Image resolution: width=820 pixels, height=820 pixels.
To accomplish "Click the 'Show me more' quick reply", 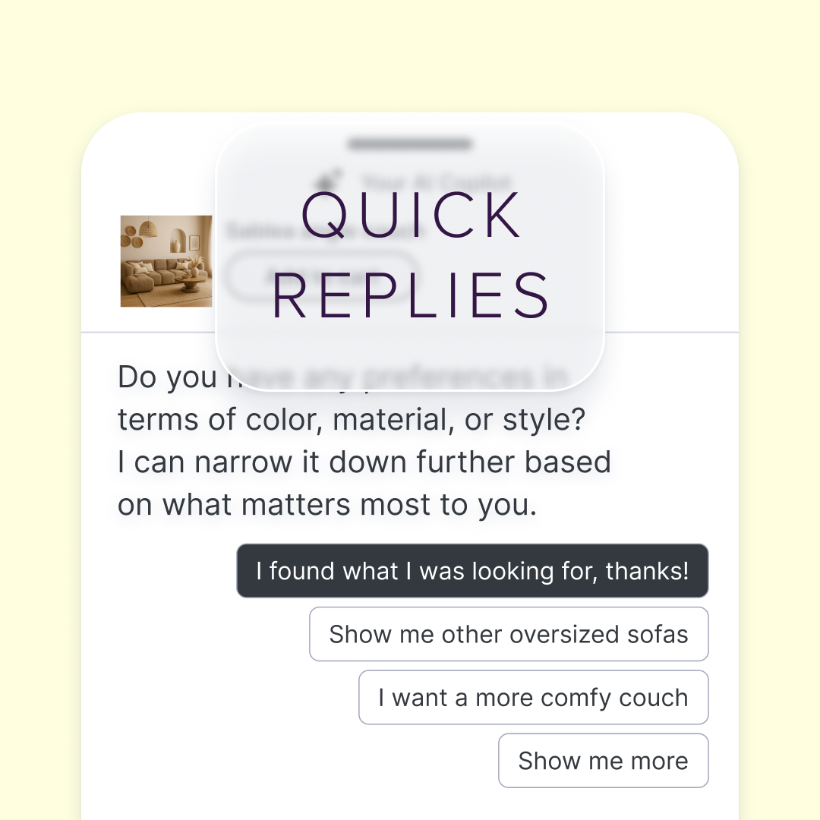I will pyautogui.click(x=604, y=760).
